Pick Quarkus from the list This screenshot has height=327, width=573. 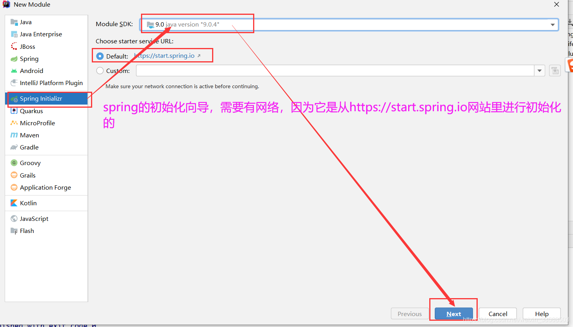(46, 111)
